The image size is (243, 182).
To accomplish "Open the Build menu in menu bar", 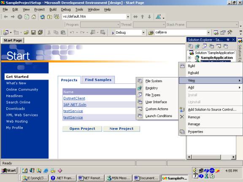I will coord(53,10).
